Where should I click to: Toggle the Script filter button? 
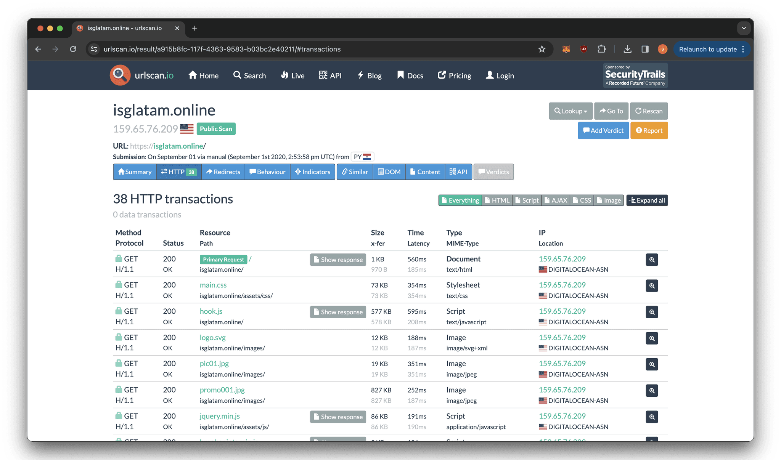[x=527, y=200]
